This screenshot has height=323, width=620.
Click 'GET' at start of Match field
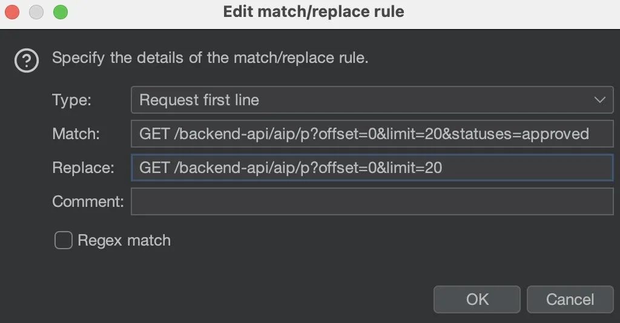click(154, 134)
